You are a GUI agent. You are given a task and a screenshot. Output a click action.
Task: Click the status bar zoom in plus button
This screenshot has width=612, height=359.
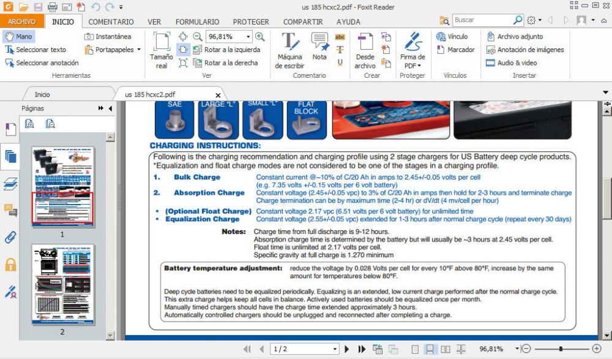[596, 349]
